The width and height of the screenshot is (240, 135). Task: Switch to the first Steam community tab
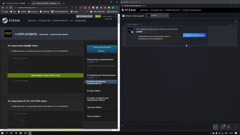[15, 3]
